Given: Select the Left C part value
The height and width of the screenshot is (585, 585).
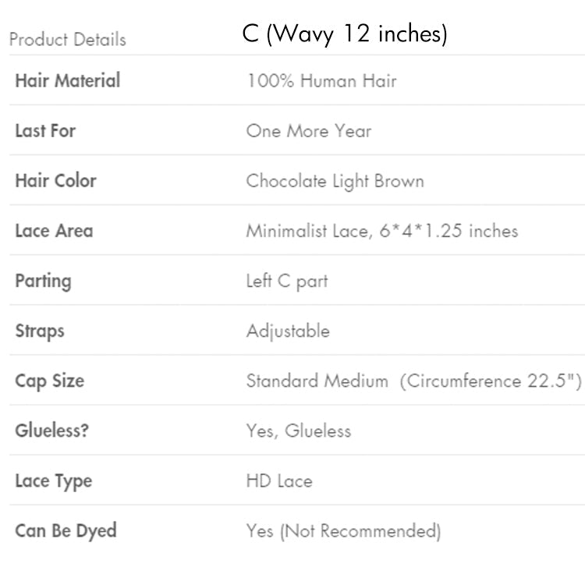Looking at the screenshot, I should click(287, 281).
